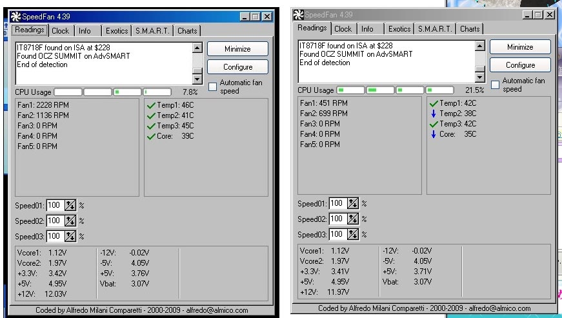Viewport: 562px width, 318px height.
Task: Open the Clock tab in right window
Action: tap(343, 29)
